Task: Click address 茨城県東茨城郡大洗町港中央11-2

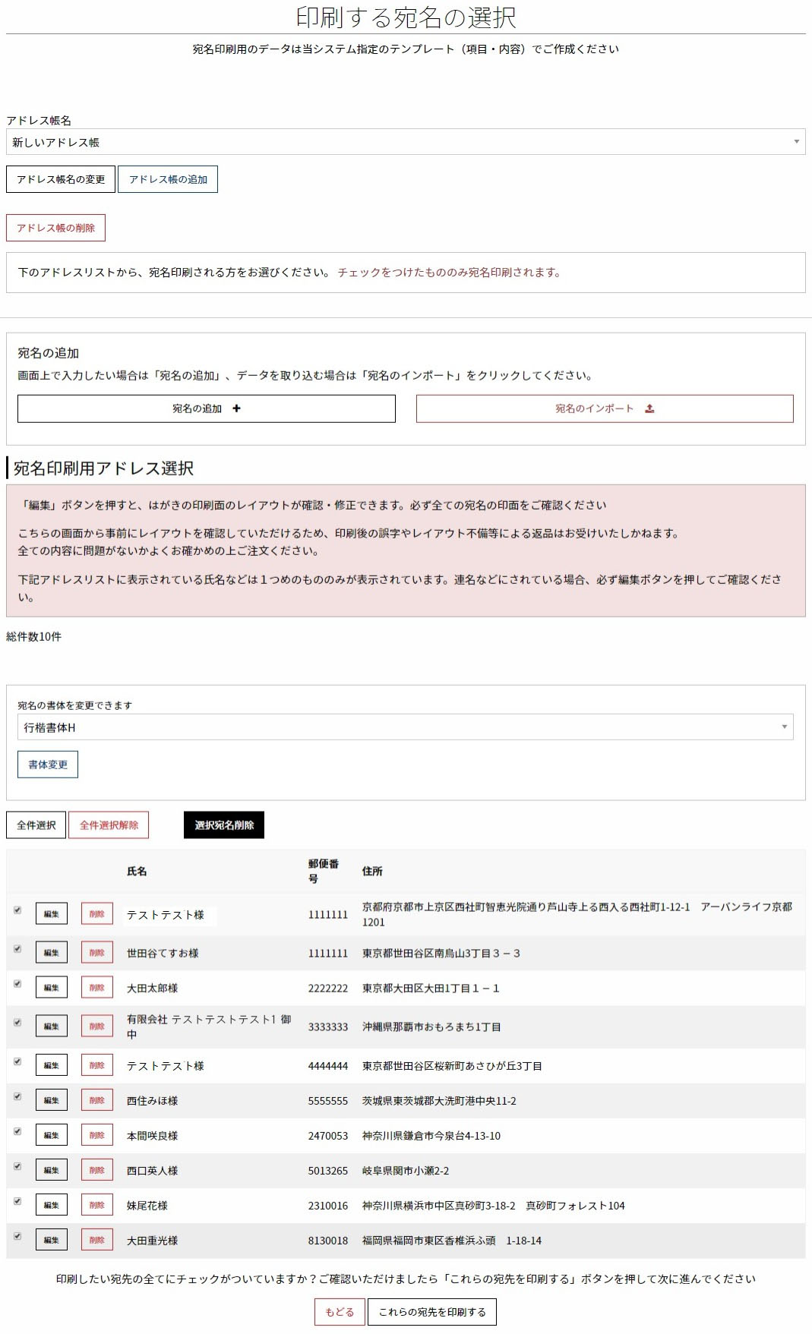Action: click(x=439, y=1101)
